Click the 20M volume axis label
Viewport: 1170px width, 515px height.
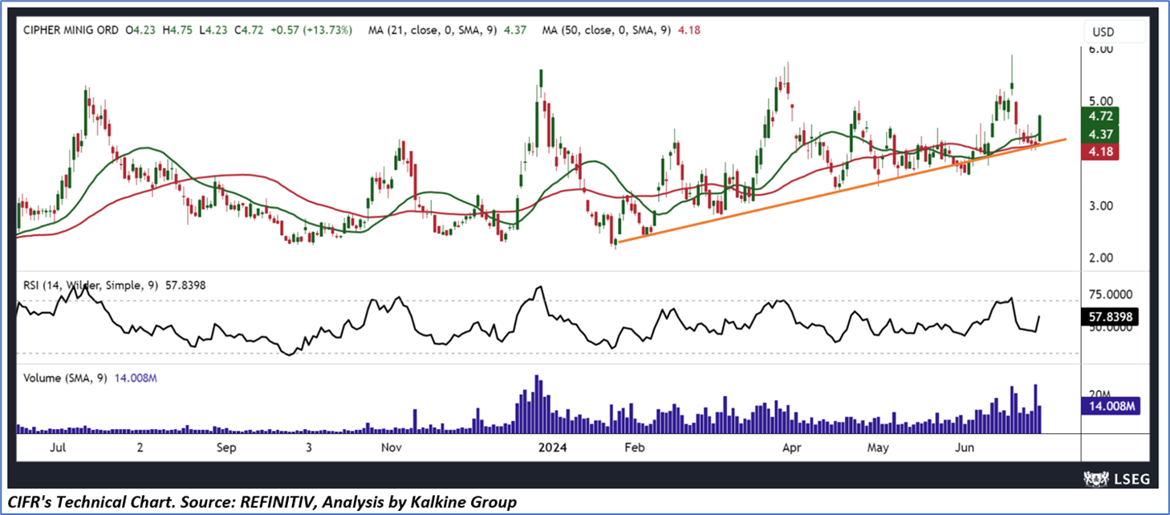[1099, 393]
